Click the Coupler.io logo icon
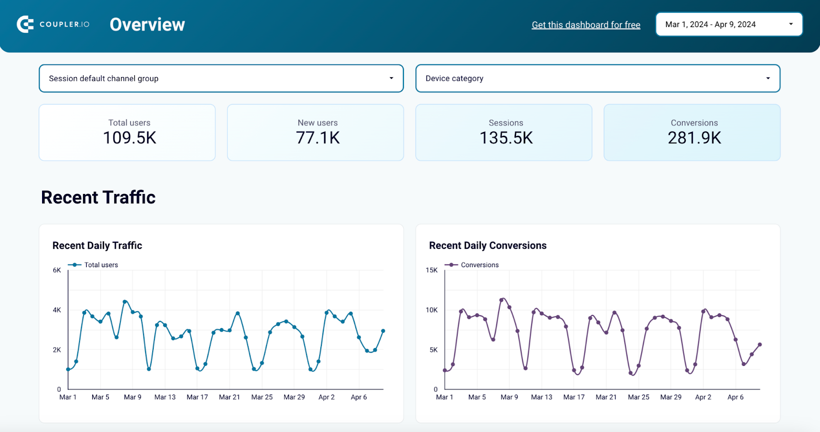The height and width of the screenshot is (432, 820). point(25,24)
